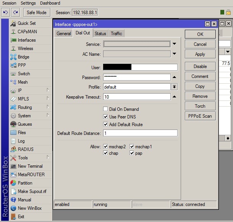Viewport: 233px width, 222px height.
Task: Expand the IP submenu
Action: [x=48, y=90]
